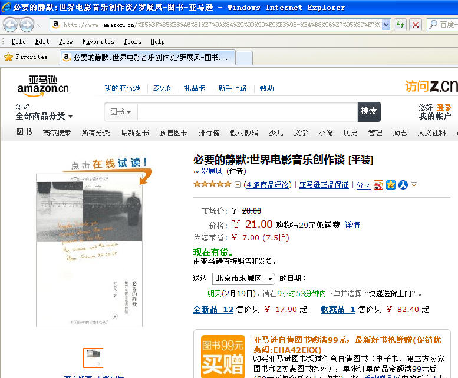Click the browser Back arrow button
458x378 pixels.
10,25
